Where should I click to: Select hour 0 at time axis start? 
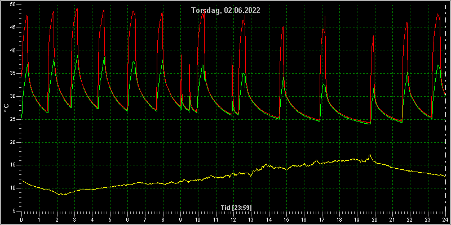pos(21,220)
